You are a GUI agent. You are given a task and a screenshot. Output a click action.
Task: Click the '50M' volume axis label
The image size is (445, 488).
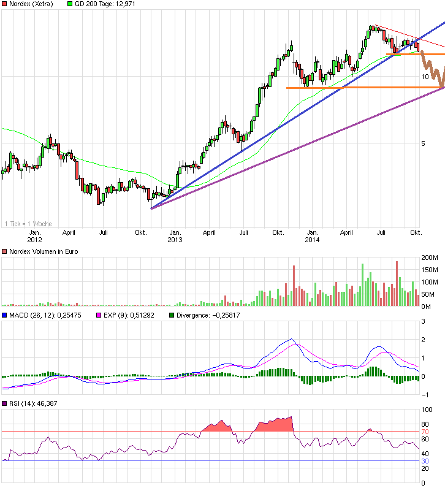(428, 294)
